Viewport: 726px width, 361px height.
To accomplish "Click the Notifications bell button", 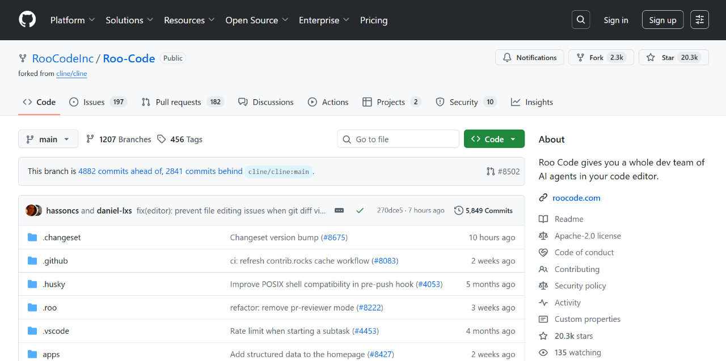I will 530,58.
